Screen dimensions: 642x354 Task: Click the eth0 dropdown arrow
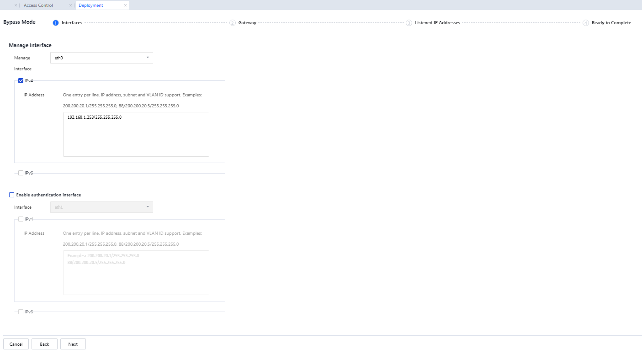click(148, 58)
